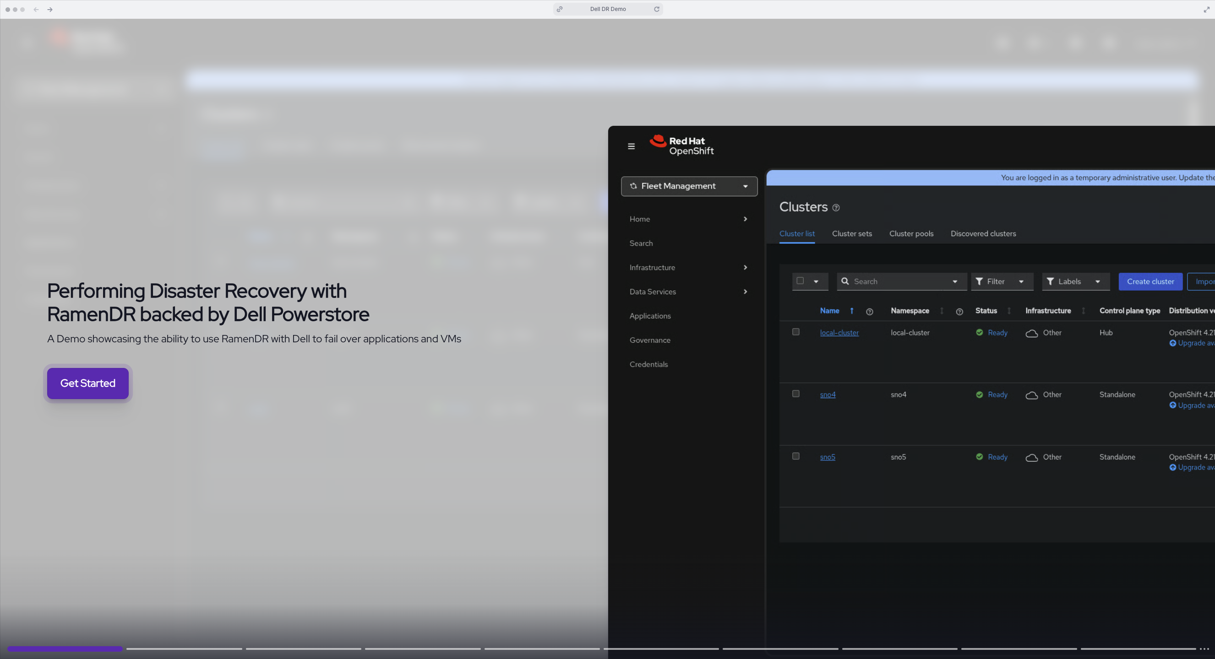Click browser back arrow
1215x659 pixels.
36,10
